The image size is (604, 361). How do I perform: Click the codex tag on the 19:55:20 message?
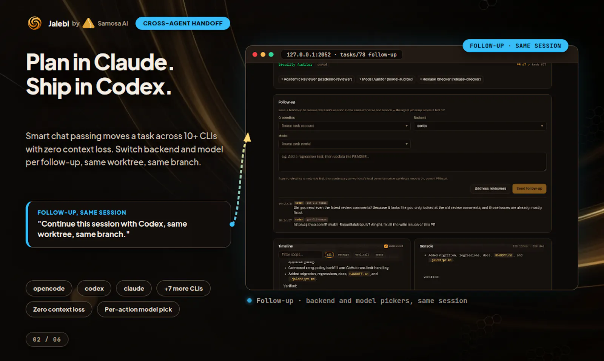point(299,203)
